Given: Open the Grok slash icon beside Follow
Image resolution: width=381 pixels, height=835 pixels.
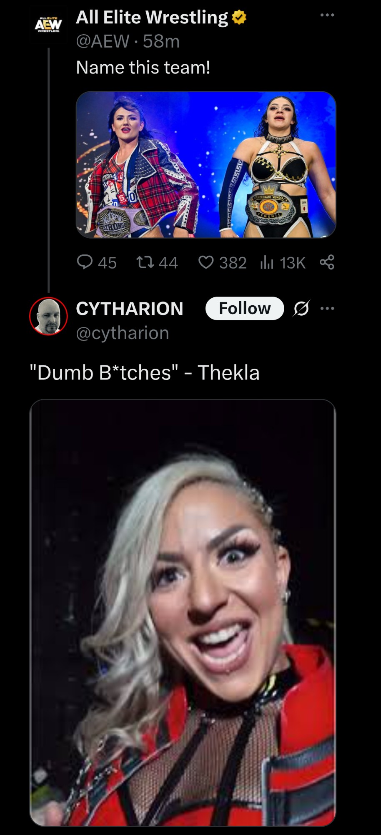Looking at the screenshot, I should tap(301, 309).
